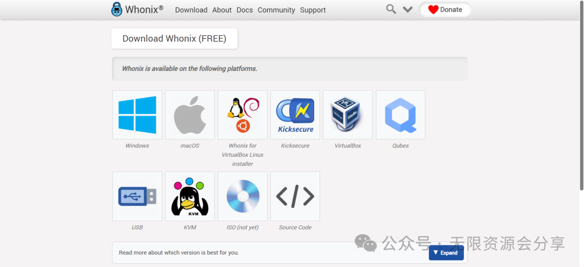Open the Community menu item

(276, 10)
